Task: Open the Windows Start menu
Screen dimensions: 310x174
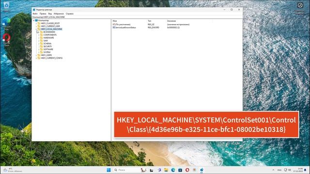Action: pyautogui.click(x=108, y=170)
